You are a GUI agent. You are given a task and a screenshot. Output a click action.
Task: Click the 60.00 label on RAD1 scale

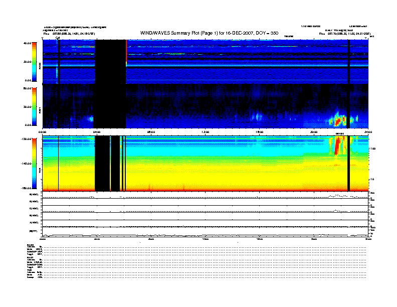[x=28, y=88]
